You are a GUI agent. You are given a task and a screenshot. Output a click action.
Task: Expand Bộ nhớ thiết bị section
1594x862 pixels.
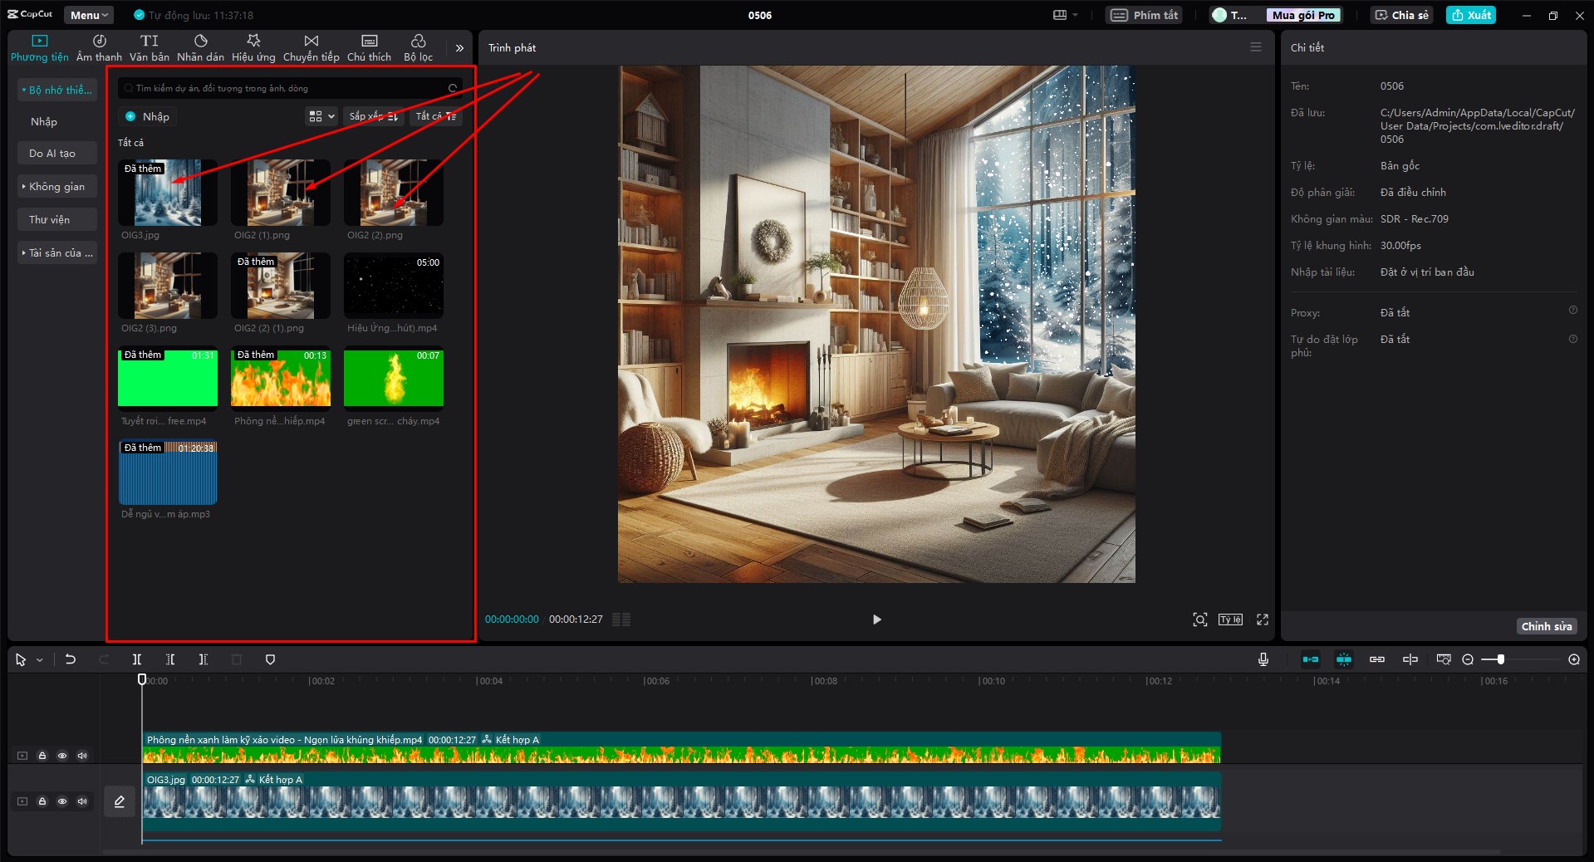tap(57, 90)
